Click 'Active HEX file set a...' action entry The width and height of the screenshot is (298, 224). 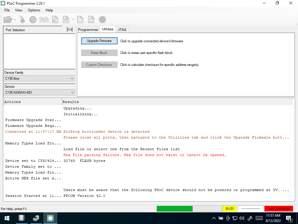(33, 178)
